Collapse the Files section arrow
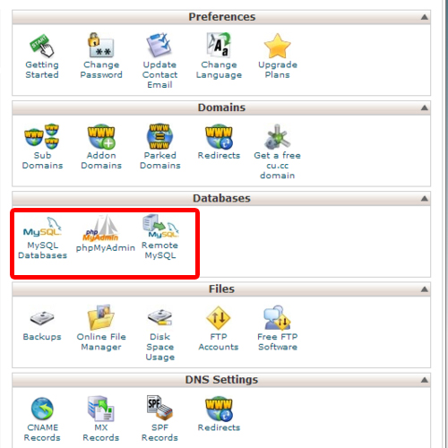Image resolution: width=448 pixels, height=448 pixels. [425, 289]
